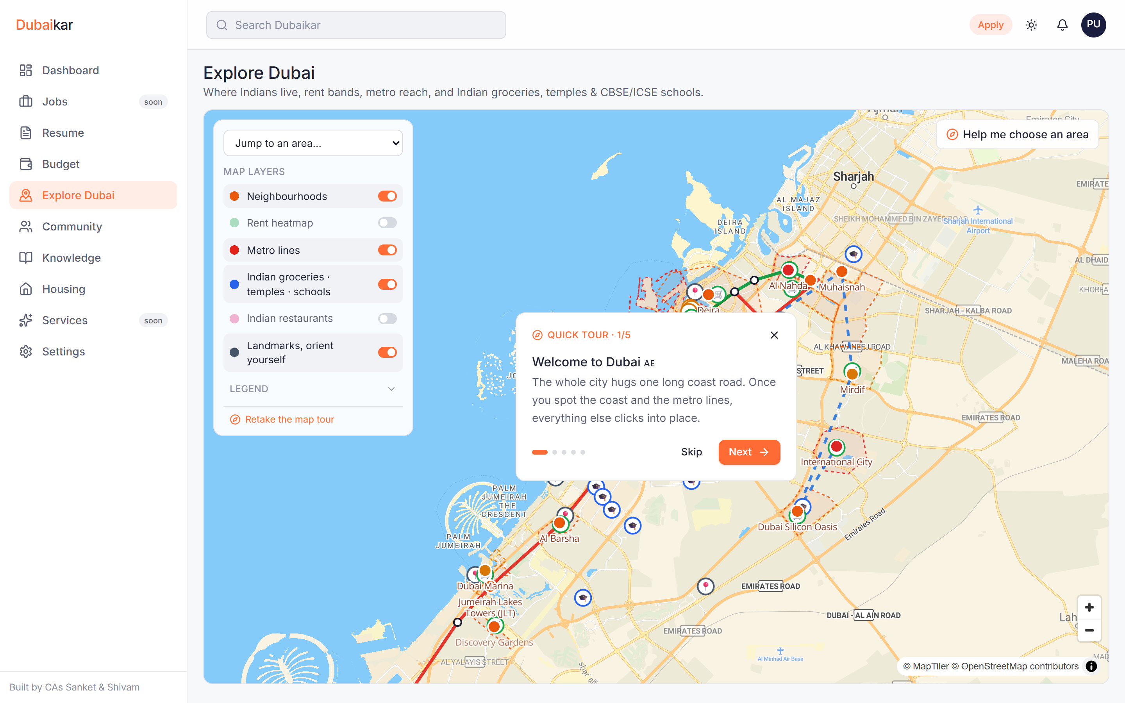Click the Dubaikar logo
The image size is (1125, 703).
pyautogui.click(x=44, y=25)
